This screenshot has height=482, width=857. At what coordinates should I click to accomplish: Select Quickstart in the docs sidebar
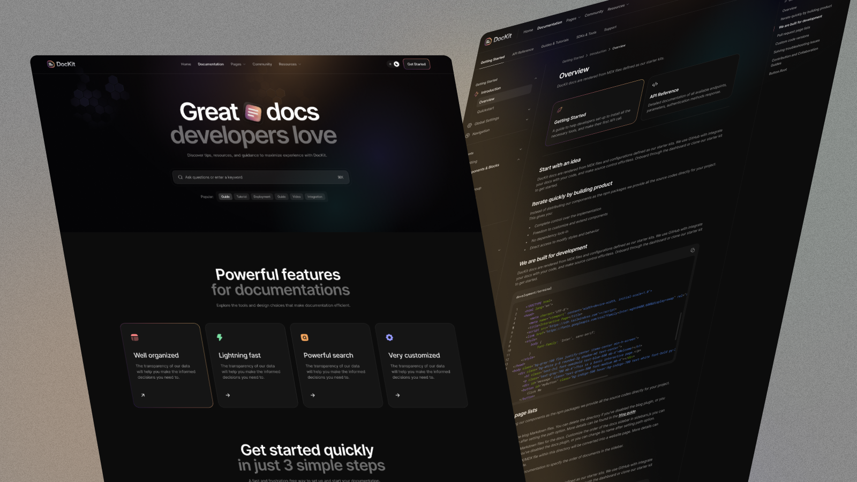coord(486,110)
